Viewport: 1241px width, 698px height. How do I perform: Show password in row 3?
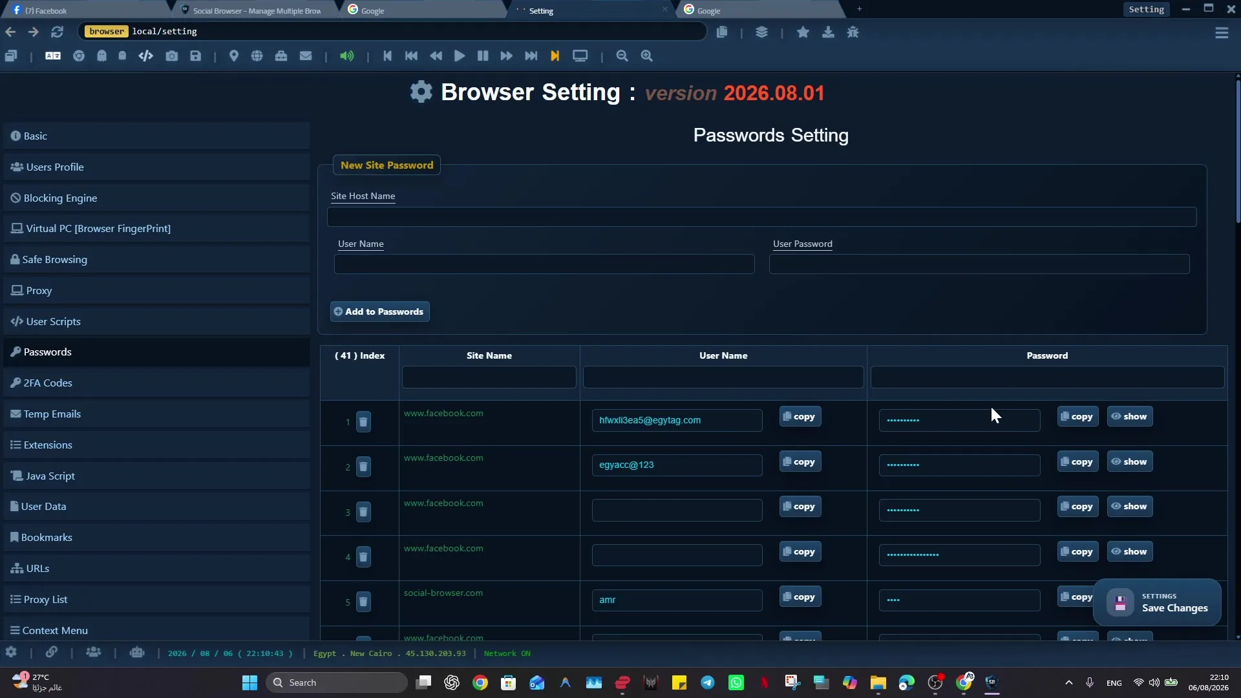(1130, 506)
